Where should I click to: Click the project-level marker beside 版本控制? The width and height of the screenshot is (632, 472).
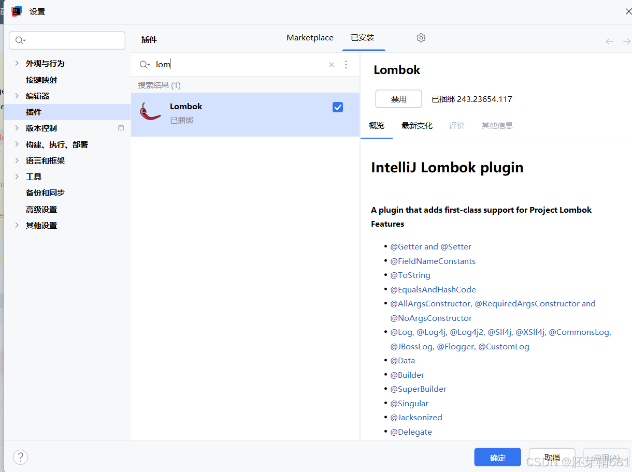point(121,128)
